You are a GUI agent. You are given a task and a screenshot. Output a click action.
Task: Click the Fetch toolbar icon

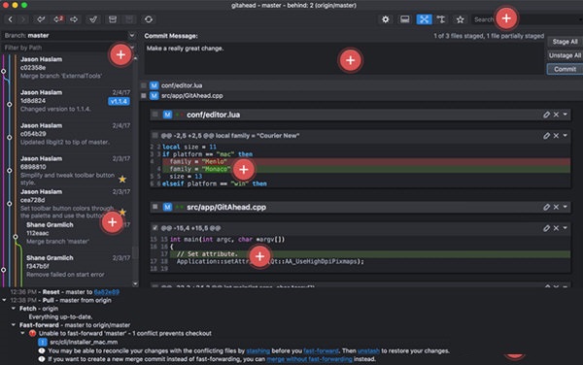tap(41, 19)
